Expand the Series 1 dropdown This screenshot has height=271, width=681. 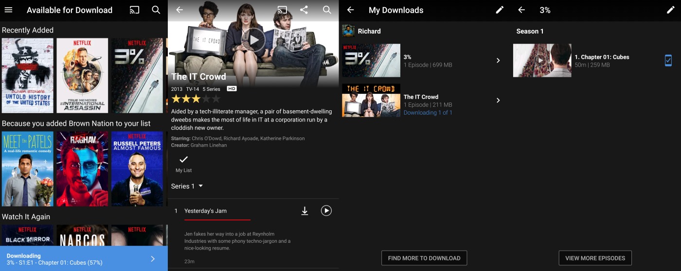(x=187, y=186)
